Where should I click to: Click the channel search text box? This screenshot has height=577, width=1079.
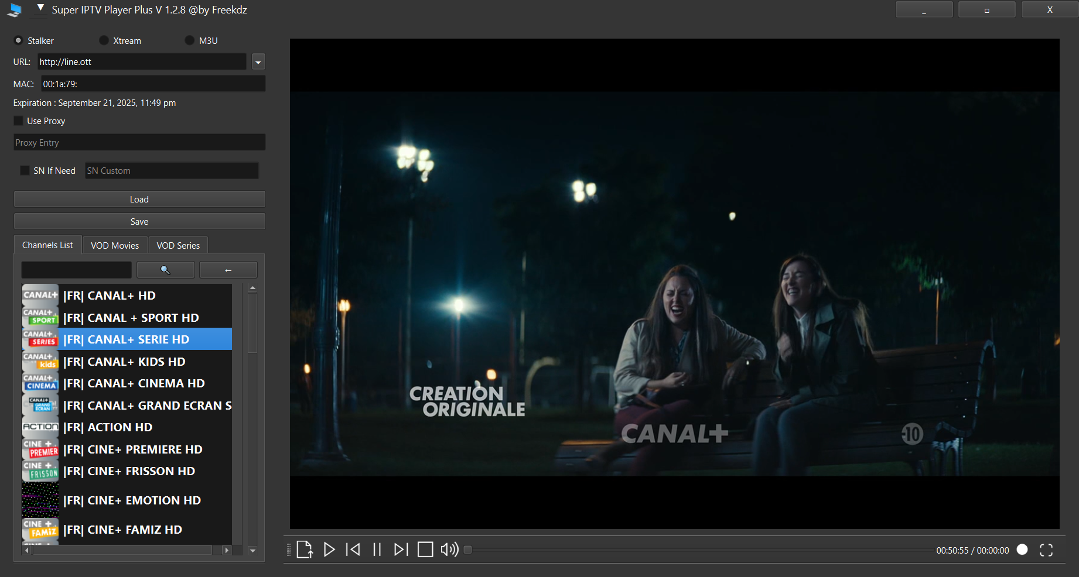[x=77, y=270]
